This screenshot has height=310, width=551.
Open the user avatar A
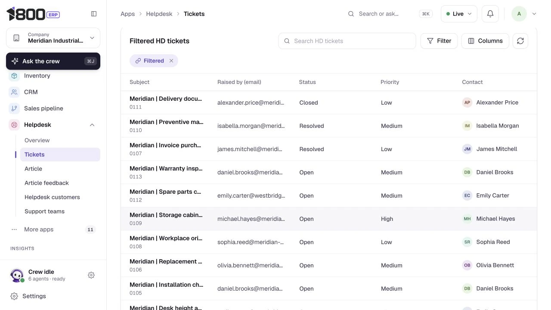point(519,14)
